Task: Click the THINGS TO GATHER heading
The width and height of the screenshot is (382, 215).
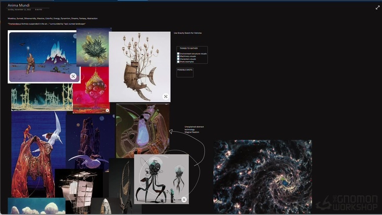Action: 188,49
